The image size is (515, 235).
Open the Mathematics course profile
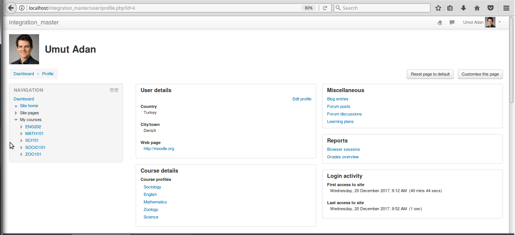tap(155, 202)
